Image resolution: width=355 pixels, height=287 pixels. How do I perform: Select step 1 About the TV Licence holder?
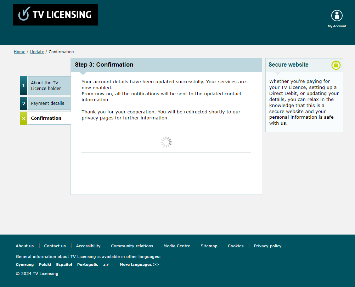(x=45, y=86)
